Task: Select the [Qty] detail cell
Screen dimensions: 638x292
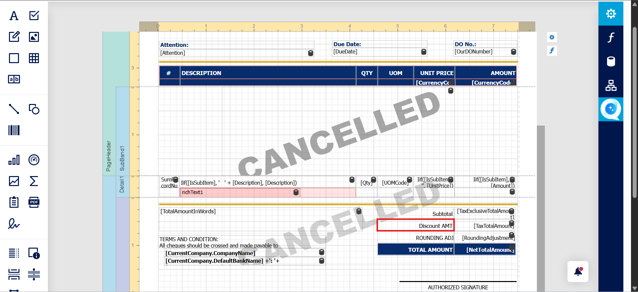Action: pyautogui.click(x=367, y=183)
